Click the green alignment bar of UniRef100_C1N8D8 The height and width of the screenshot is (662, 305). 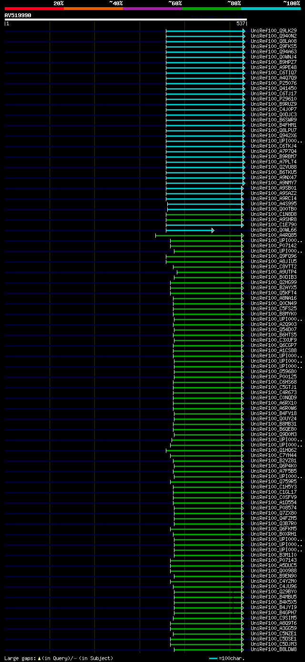[x=204, y=214]
